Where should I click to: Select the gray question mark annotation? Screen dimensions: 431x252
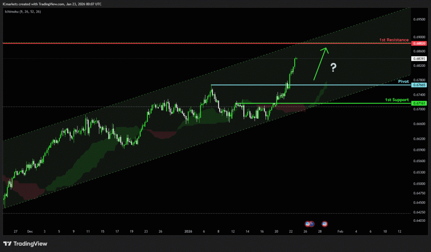pos(333,67)
